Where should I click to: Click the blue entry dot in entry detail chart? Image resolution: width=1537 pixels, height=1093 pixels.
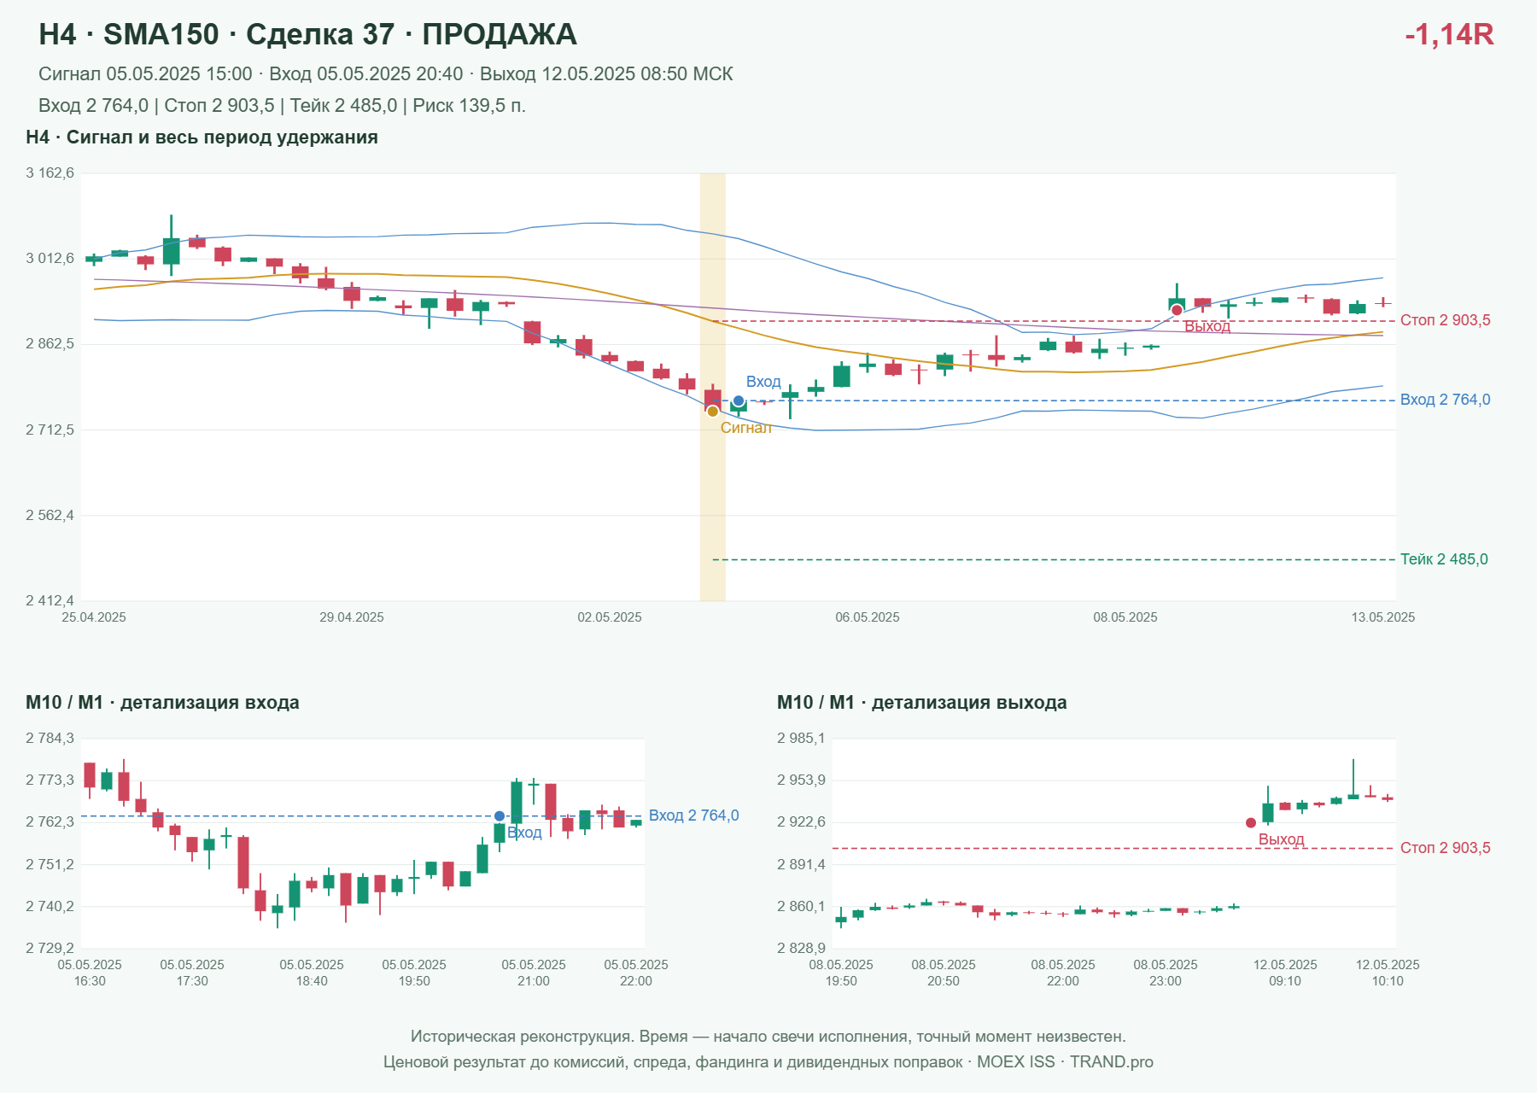(500, 816)
